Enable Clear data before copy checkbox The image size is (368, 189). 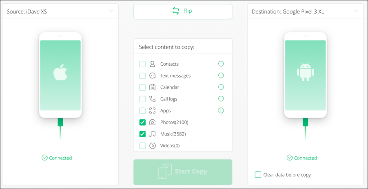(258, 175)
